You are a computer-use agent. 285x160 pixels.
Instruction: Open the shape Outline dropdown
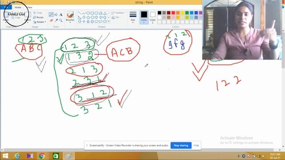coord(118,13)
